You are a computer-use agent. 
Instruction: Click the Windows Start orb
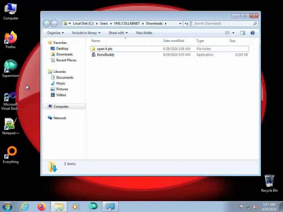tap(7, 206)
